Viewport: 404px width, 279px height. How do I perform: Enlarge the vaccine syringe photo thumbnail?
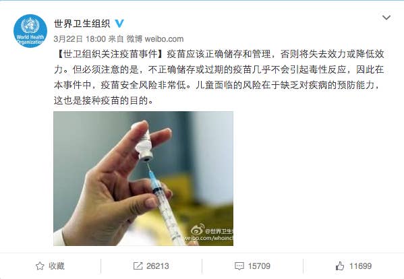[143, 179]
